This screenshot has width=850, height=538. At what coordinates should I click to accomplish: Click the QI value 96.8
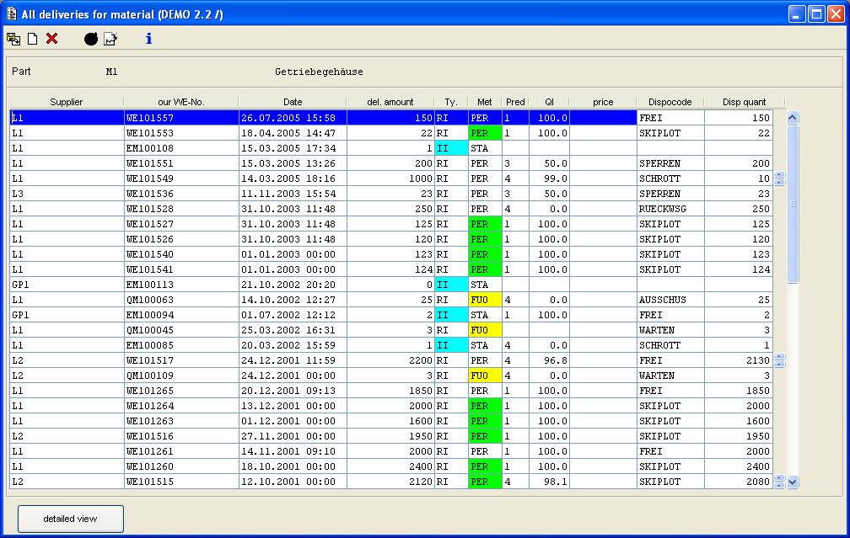point(549,360)
